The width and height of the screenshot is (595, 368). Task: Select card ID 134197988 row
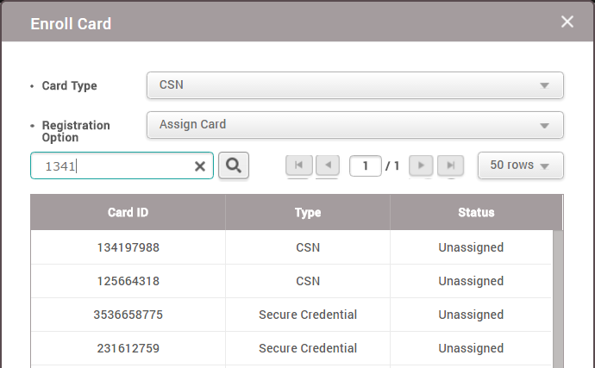[128, 247]
